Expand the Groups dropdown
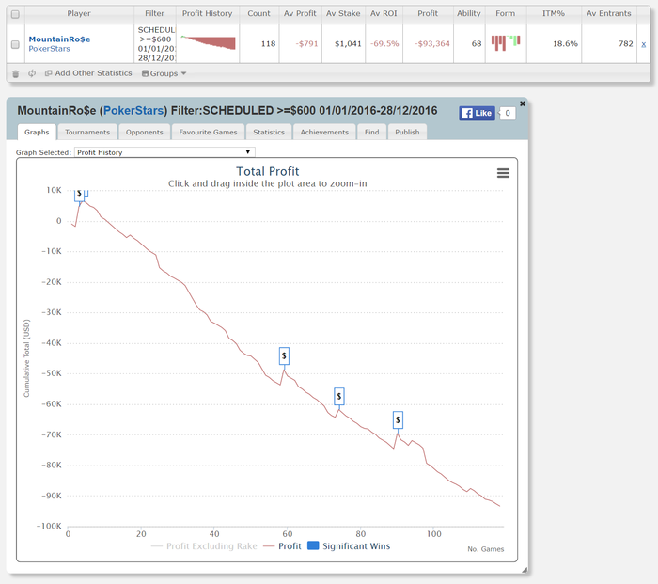Screen dimensions: 658x584 pos(164,73)
